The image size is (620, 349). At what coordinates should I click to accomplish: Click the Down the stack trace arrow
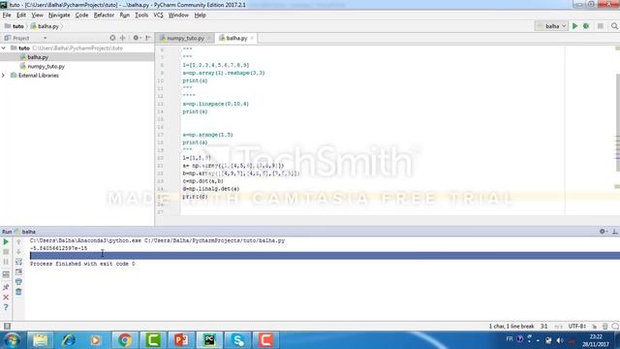pyautogui.click(x=18, y=252)
